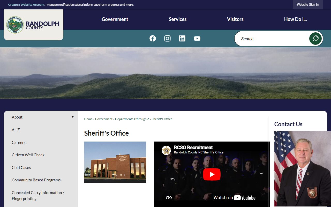Click Website Sign In button
Image resolution: width=331 pixels, height=207 pixels.
coord(308,5)
